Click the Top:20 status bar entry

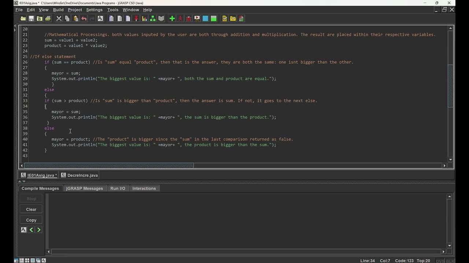pyautogui.click(x=423, y=261)
